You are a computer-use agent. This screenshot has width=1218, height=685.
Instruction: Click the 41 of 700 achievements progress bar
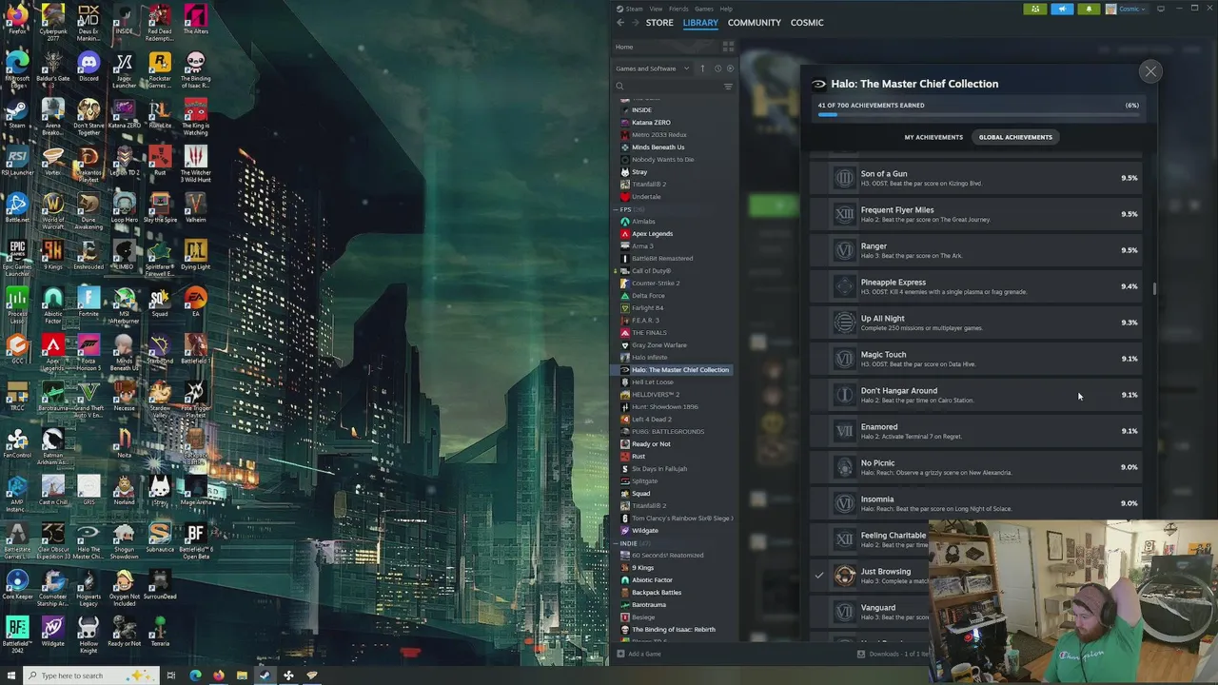tap(978, 115)
